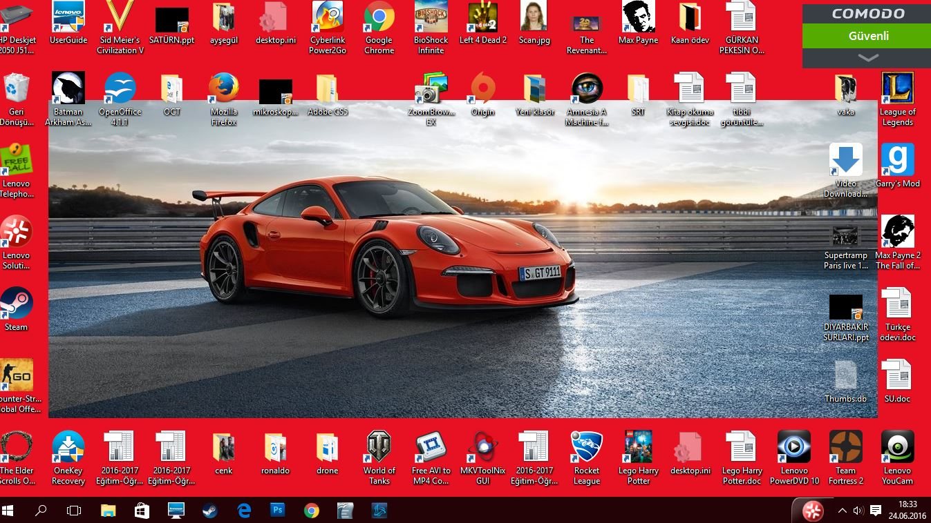Launch BioShock Infinite desktop icon

[431, 28]
